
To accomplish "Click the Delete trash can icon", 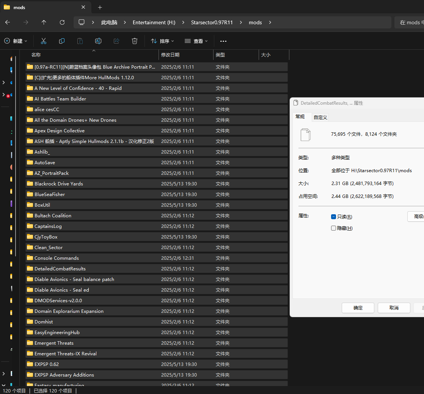I will [x=135, y=41].
